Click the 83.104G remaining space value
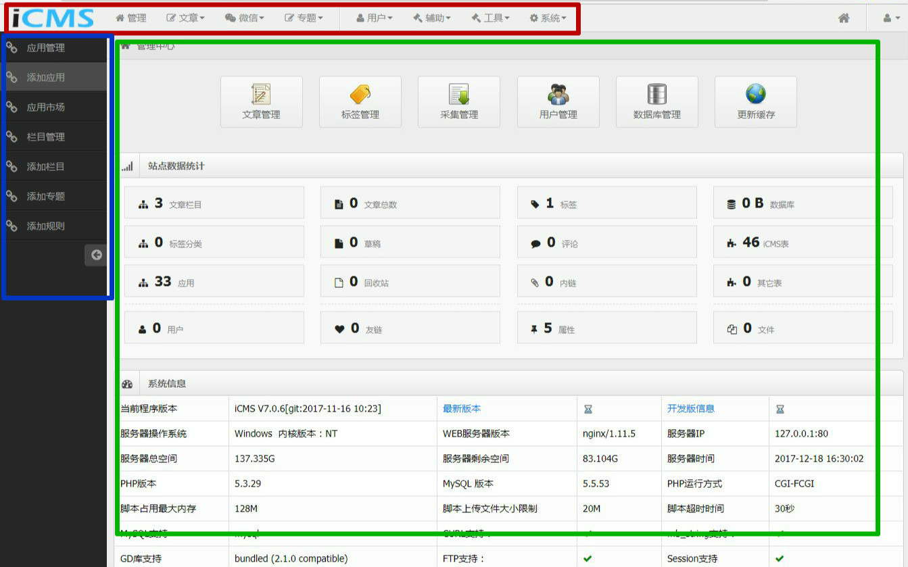 pyautogui.click(x=600, y=459)
